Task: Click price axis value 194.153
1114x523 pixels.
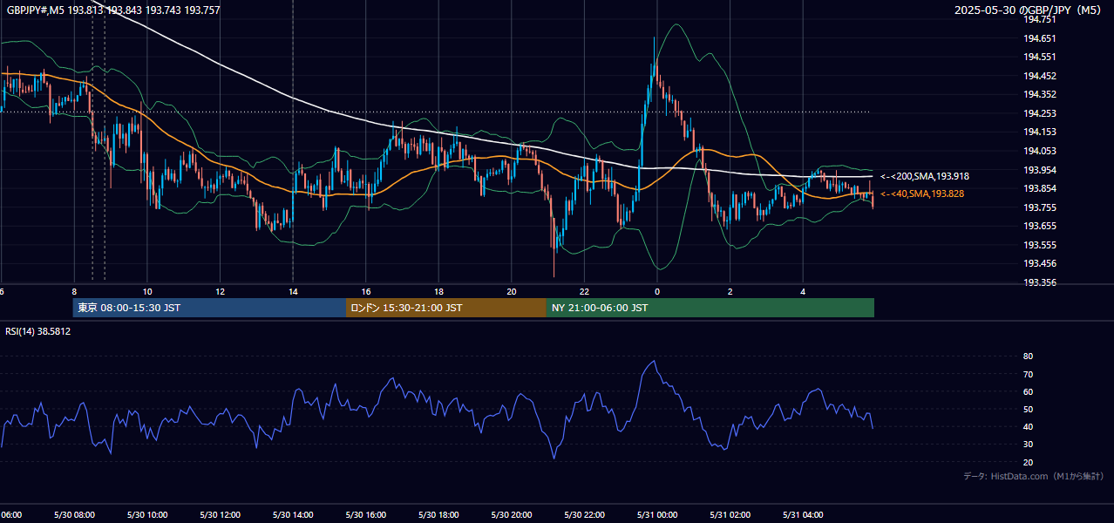Action: (1040, 132)
